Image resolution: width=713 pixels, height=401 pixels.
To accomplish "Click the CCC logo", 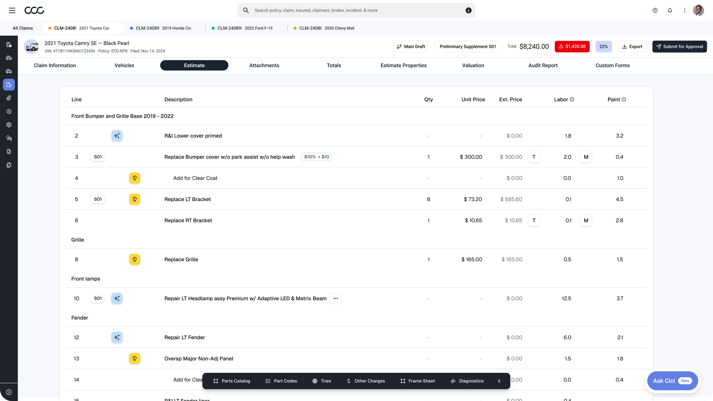I will (34, 11).
